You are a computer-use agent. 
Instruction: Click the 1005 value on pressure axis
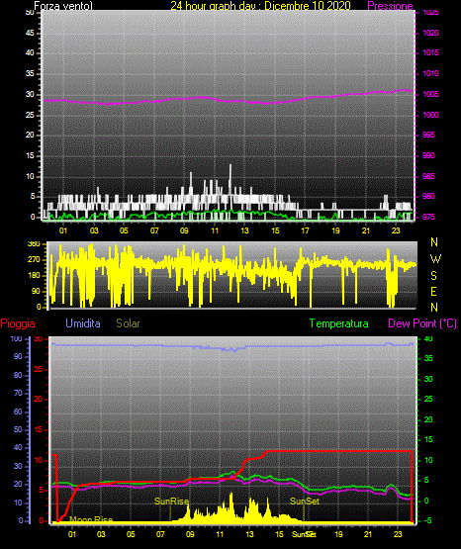(x=430, y=94)
